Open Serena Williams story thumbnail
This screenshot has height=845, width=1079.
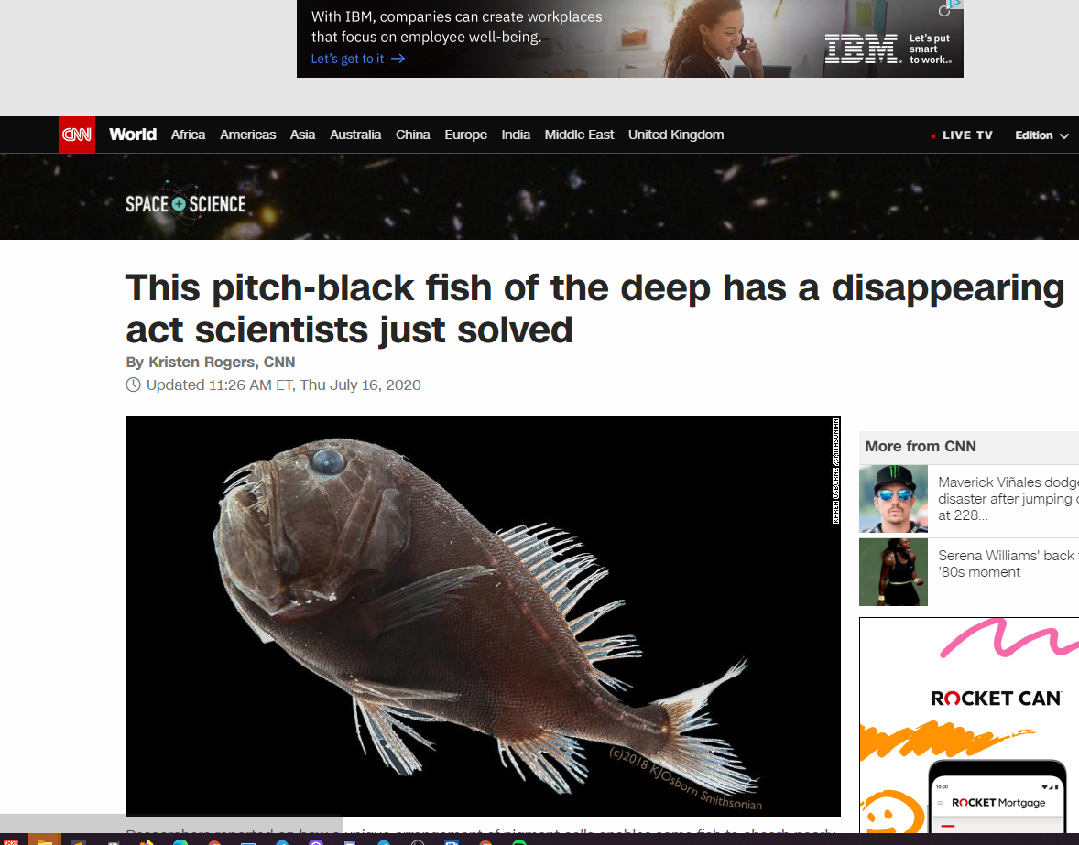pos(893,572)
